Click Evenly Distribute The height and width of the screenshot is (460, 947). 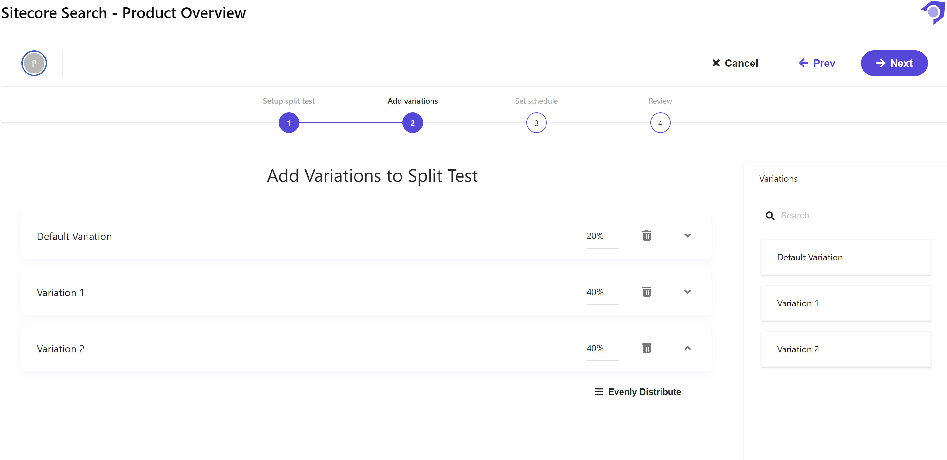click(638, 392)
